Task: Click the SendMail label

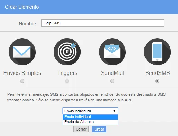Action: [112, 73]
